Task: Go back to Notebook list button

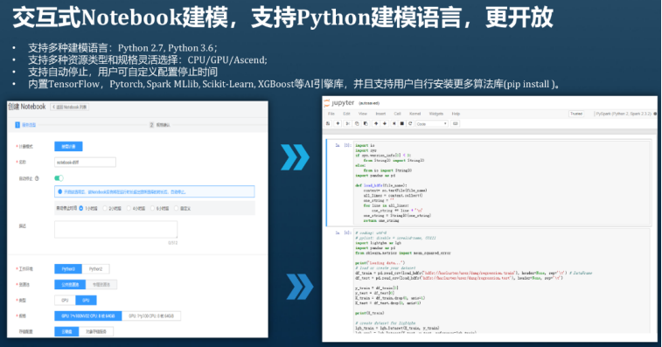Action: 70,107
